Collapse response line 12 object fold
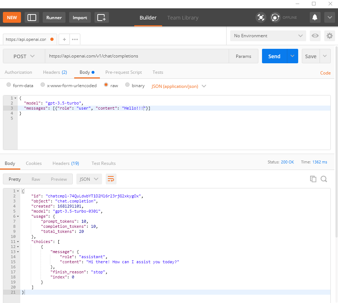338x303 pixels. pyautogui.click(x=18, y=247)
